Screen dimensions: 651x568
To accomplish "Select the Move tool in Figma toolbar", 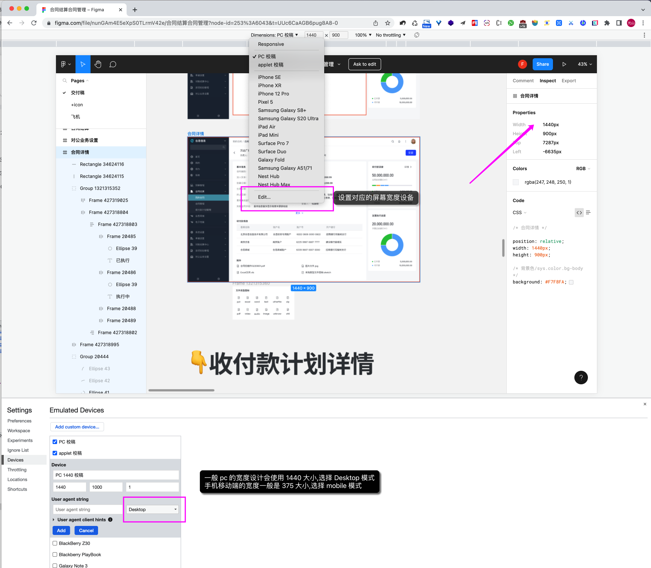I will click(83, 64).
